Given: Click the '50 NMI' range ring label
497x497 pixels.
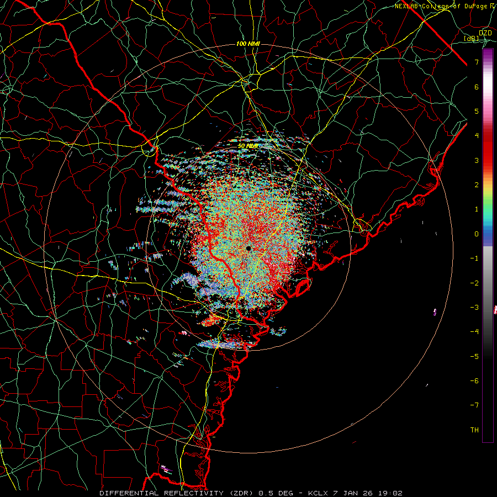Looking at the screenshot, I should tap(248, 146).
